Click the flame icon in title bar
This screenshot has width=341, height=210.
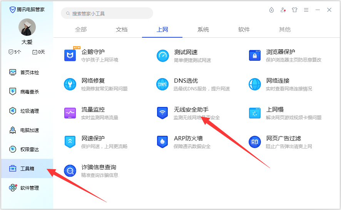[271, 10]
